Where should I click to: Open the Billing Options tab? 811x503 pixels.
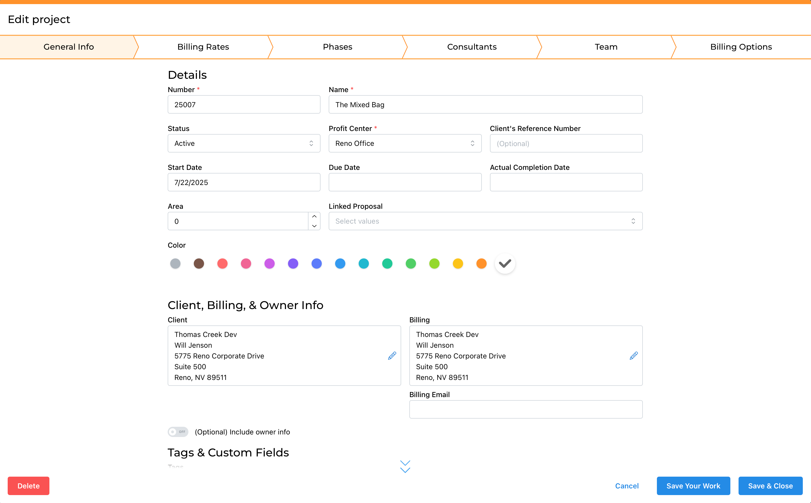point(741,47)
